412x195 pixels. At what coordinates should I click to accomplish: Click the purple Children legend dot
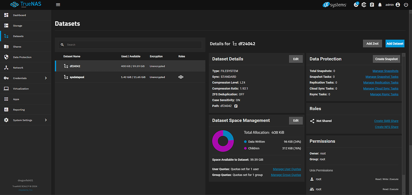tap(245, 148)
